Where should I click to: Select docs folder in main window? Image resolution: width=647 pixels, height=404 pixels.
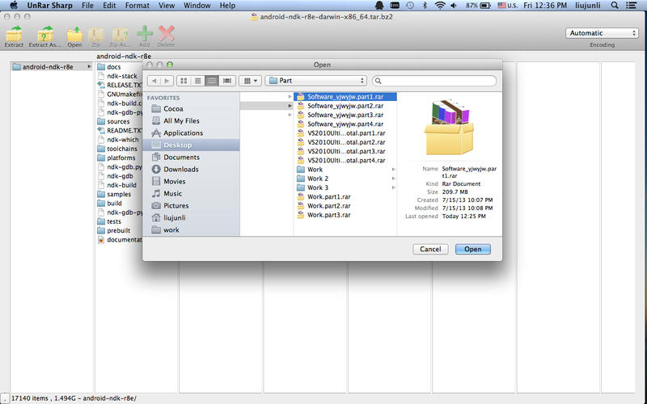[x=109, y=67]
